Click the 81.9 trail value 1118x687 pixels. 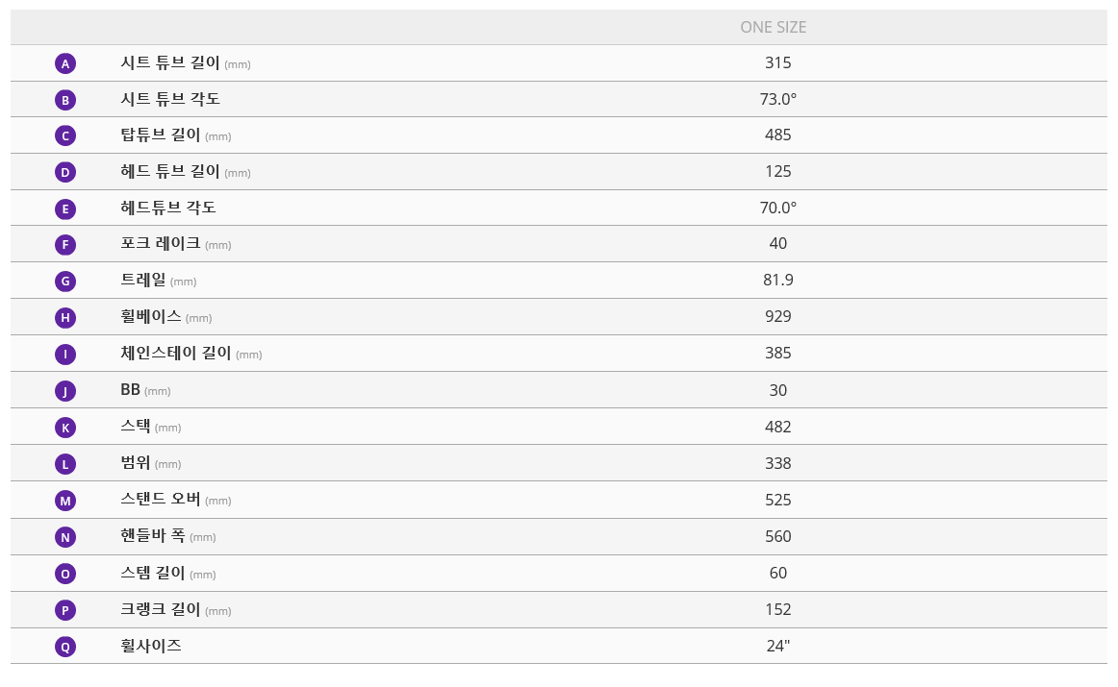[777, 280]
